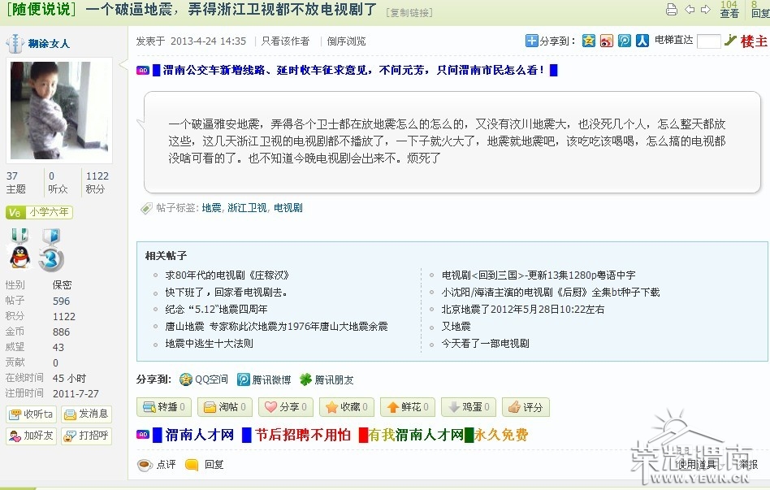Share post to Sina Weibo icon
This screenshot has width=770, height=490.
(x=607, y=41)
